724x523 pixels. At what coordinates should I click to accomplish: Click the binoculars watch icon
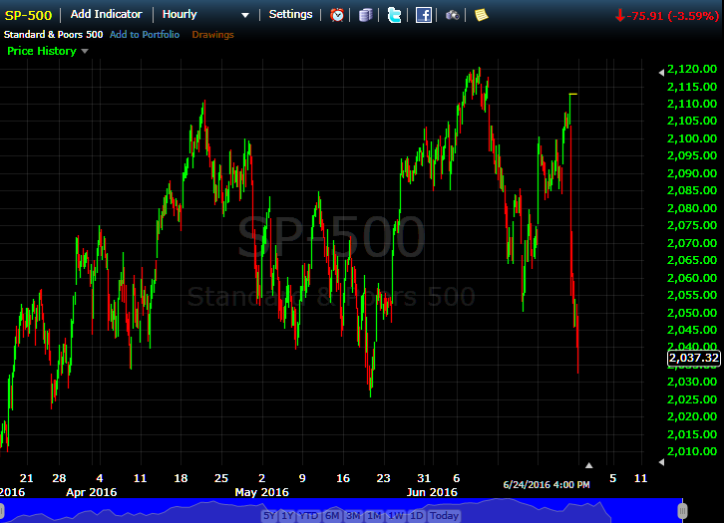click(453, 15)
